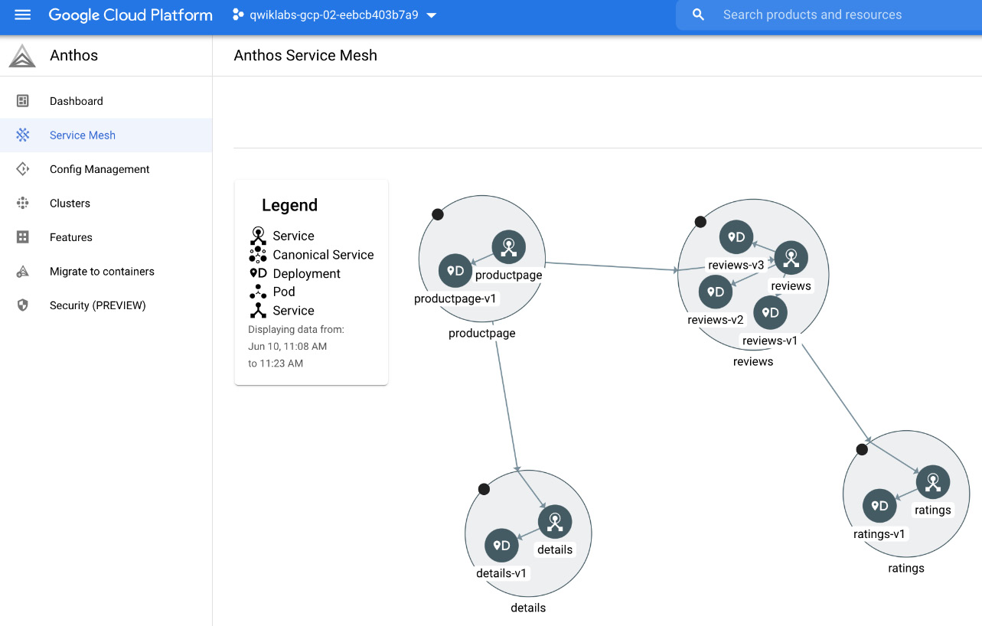Click the Config Management sidebar icon
982x626 pixels.
coord(23,169)
